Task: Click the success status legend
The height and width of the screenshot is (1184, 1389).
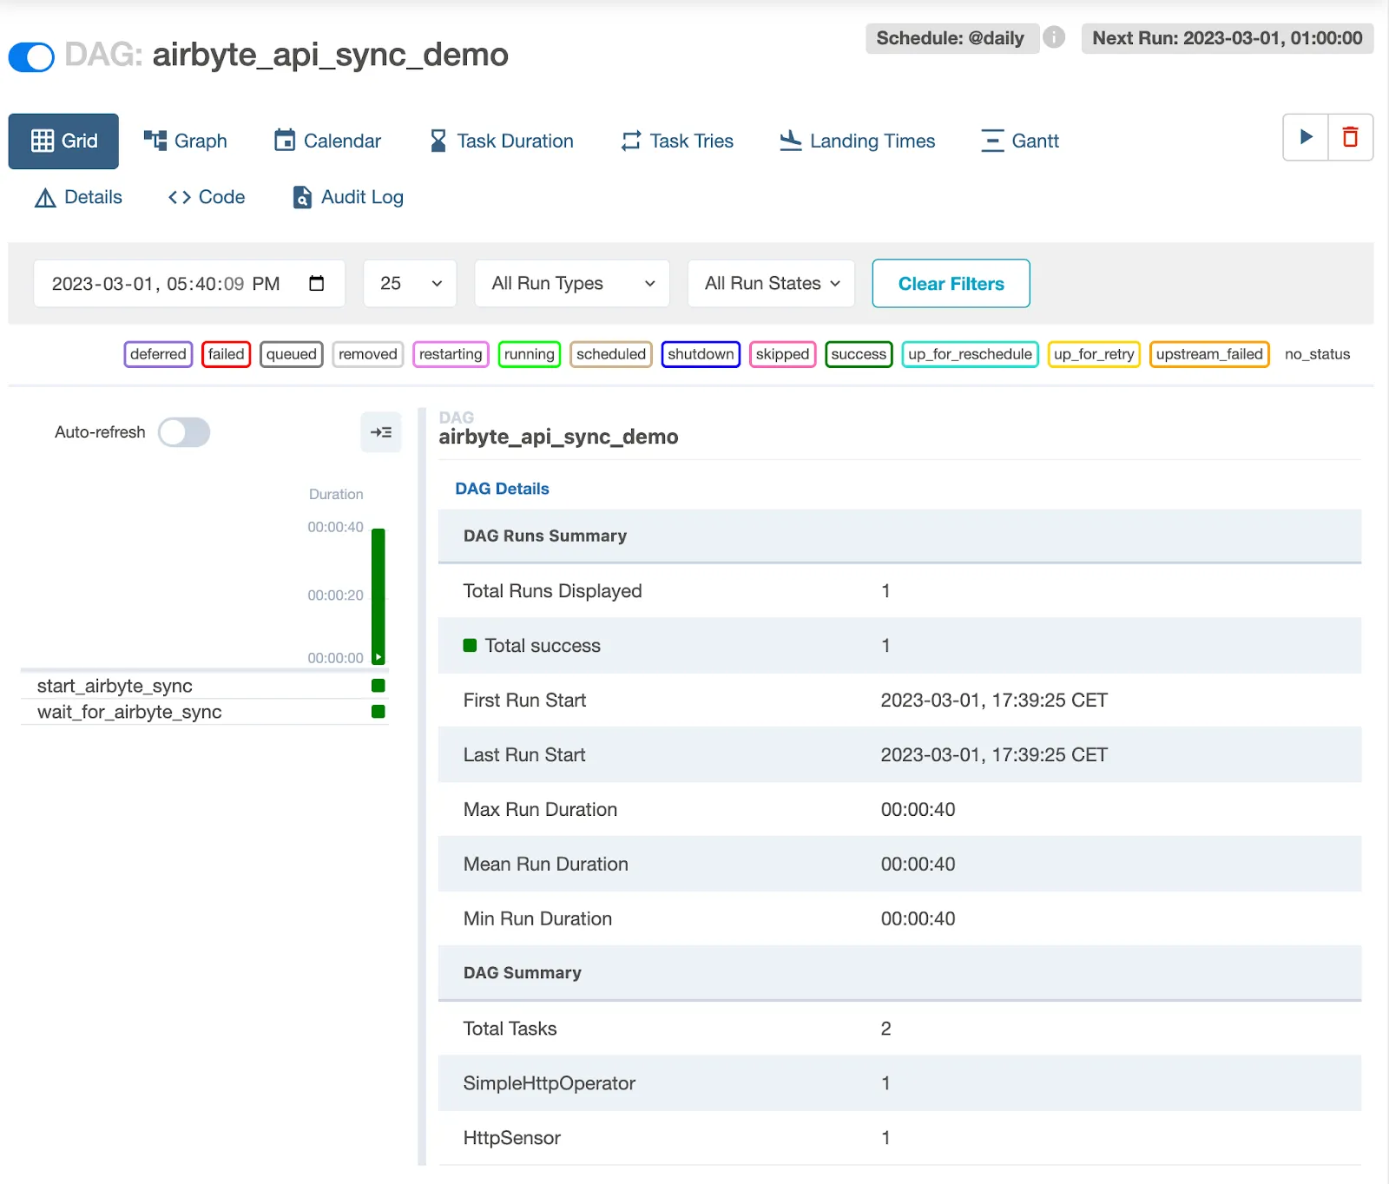Action: tap(859, 354)
